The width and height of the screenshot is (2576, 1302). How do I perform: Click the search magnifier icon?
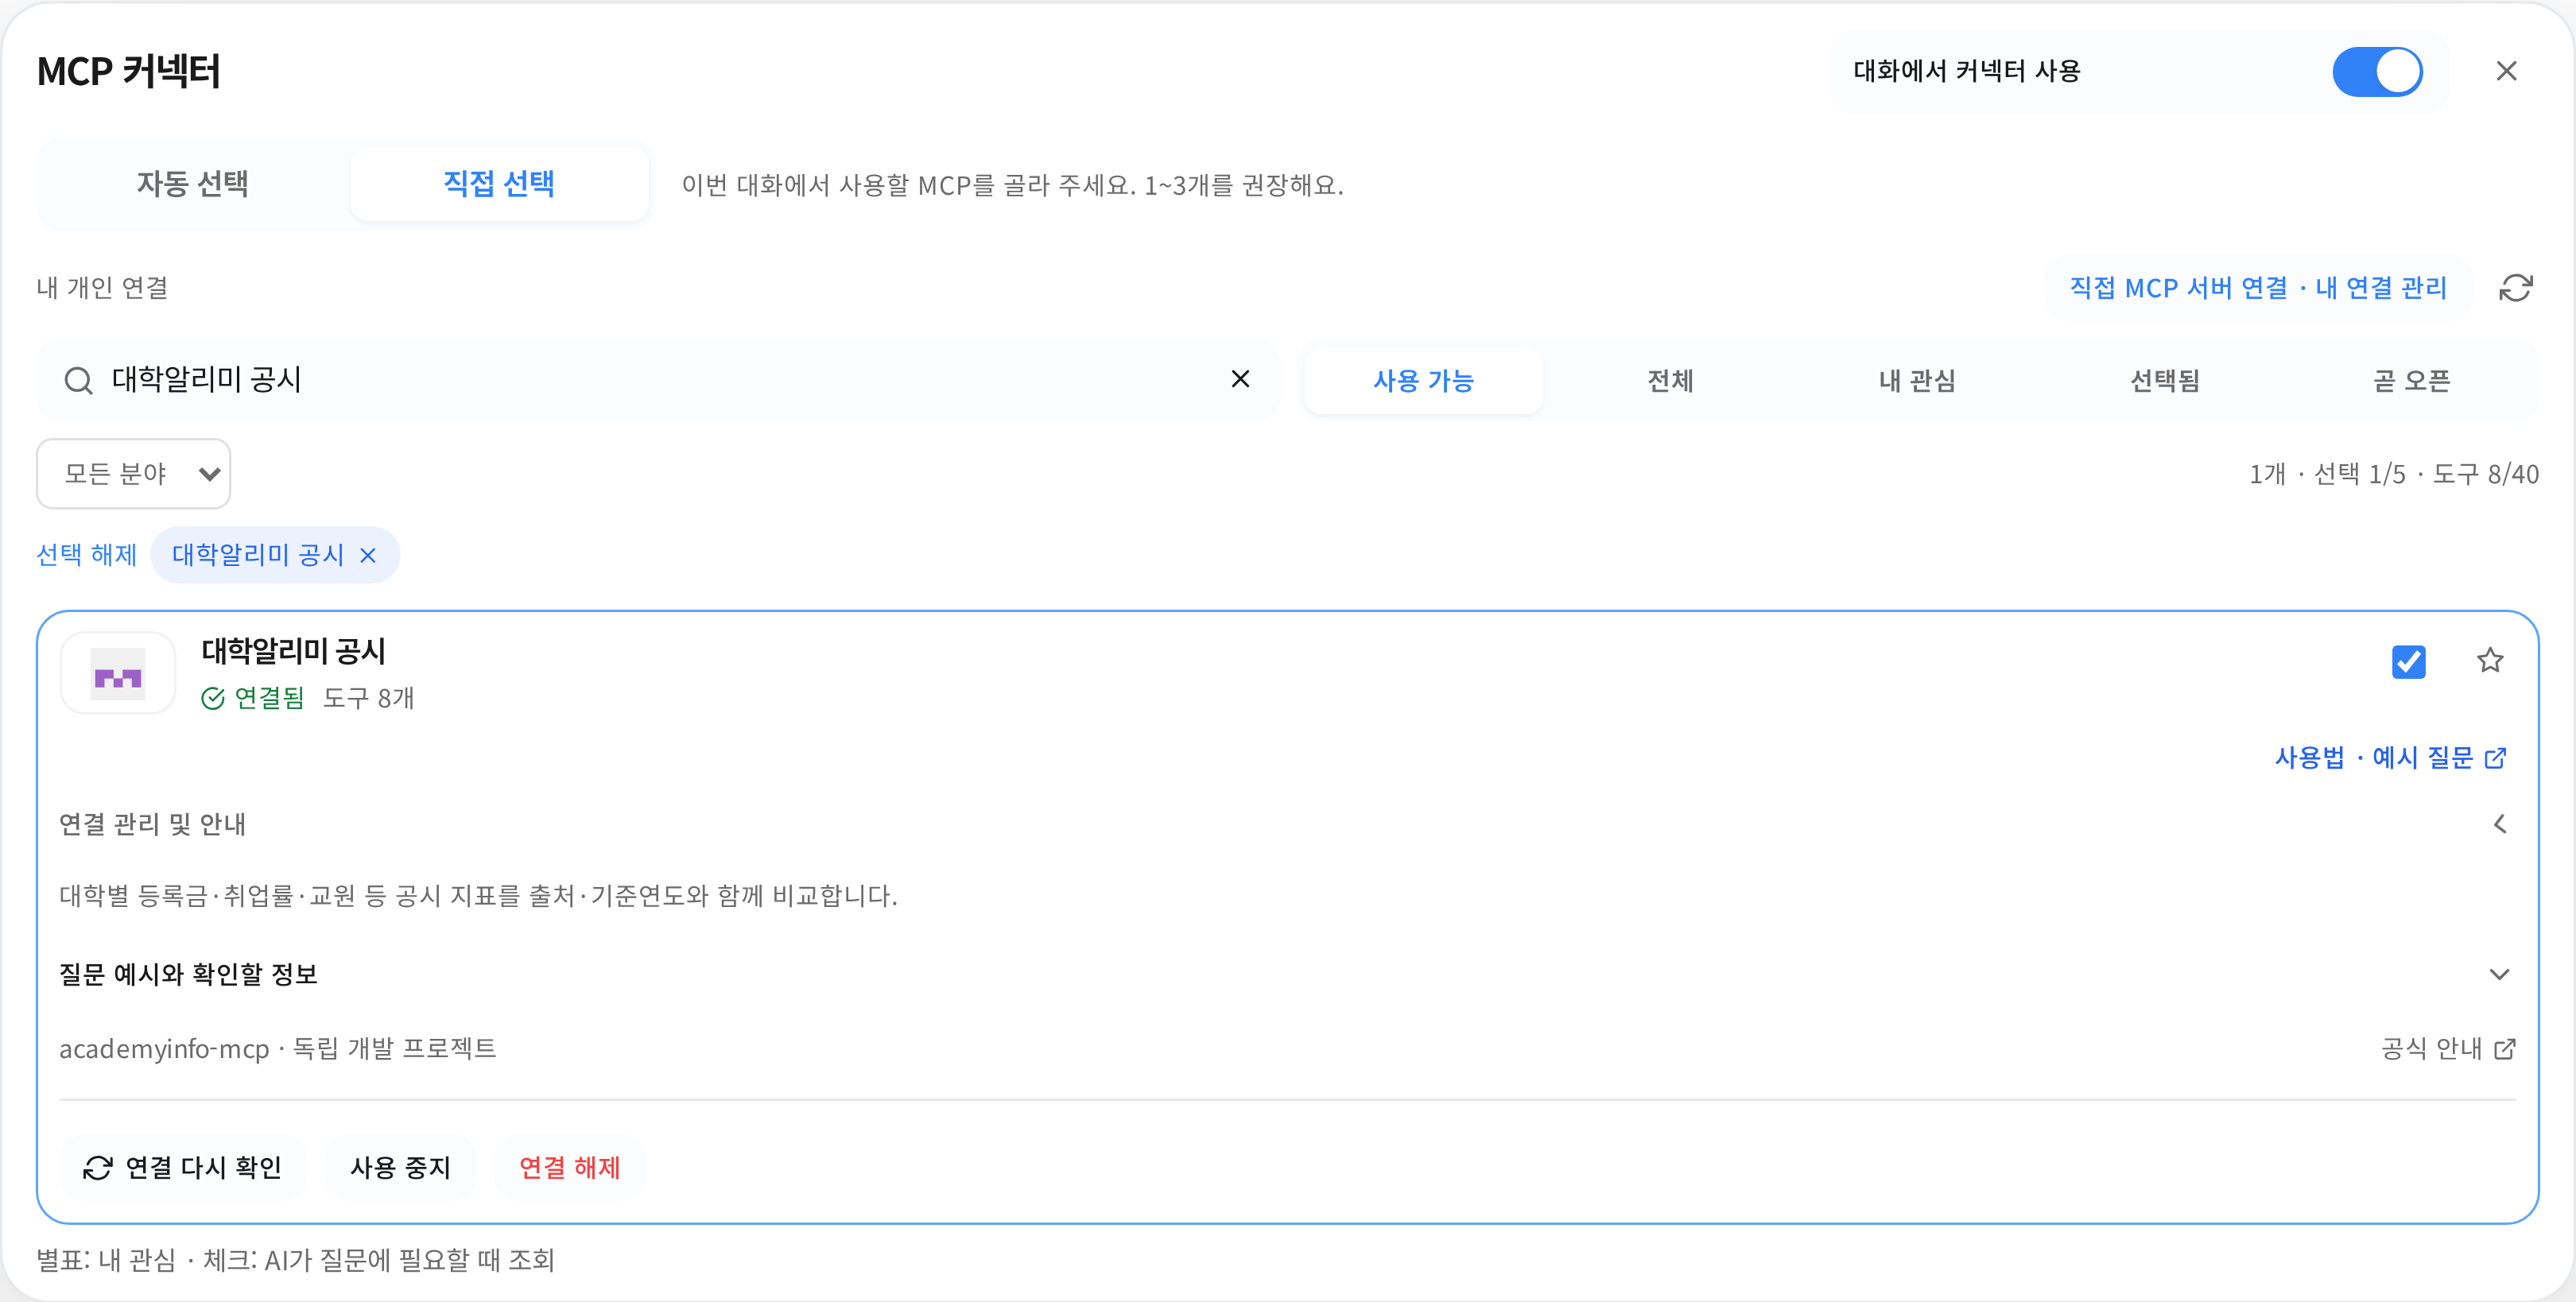click(79, 380)
